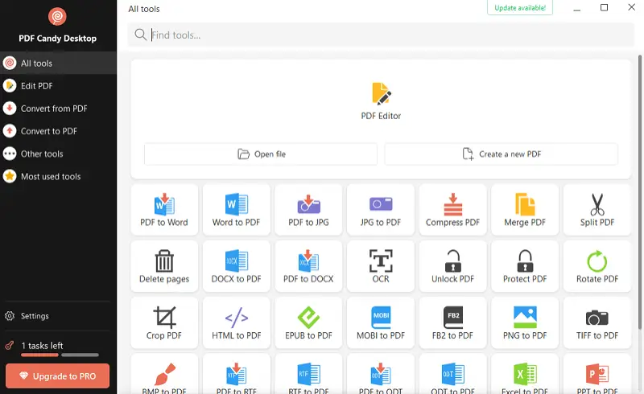Select the Split PDF scissors tool
The width and height of the screenshot is (644, 394).
597,210
